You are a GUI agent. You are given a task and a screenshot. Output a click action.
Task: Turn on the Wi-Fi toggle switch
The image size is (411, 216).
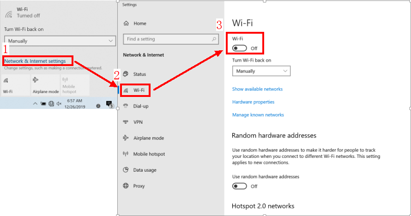tap(240, 48)
